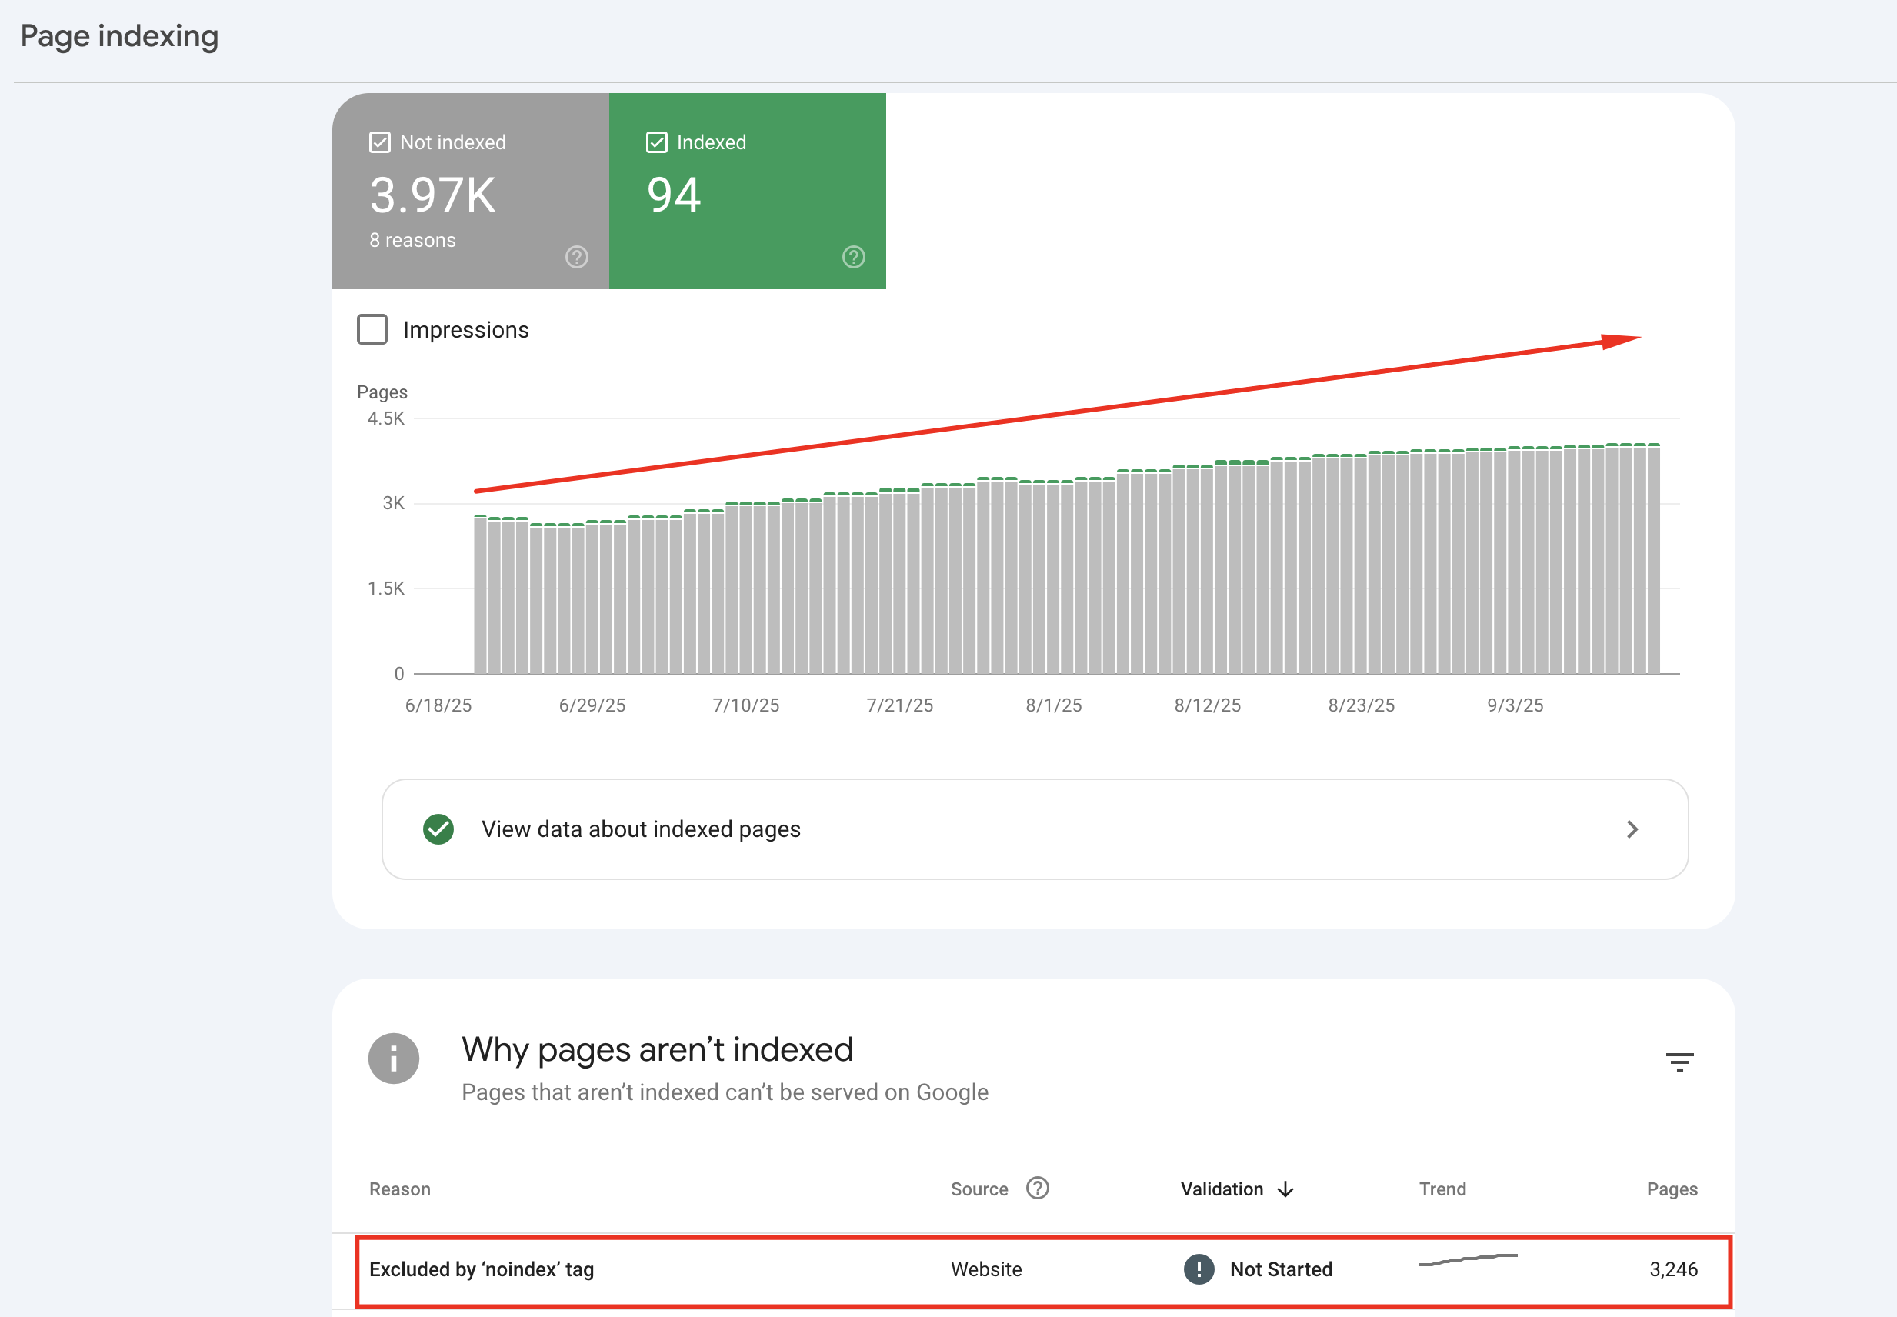Enable the Impressions checkbox
Screen dimensions: 1897x1317
tap(372, 329)
